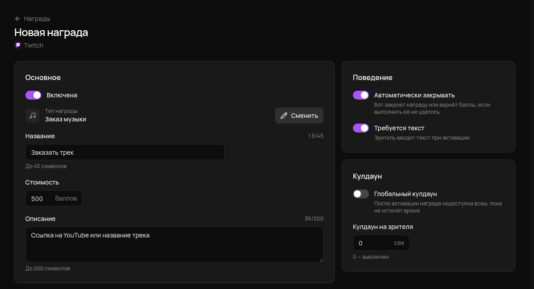Click the Twitch platform label
Viewport: 534px width, 289px height.
point(34,45)
